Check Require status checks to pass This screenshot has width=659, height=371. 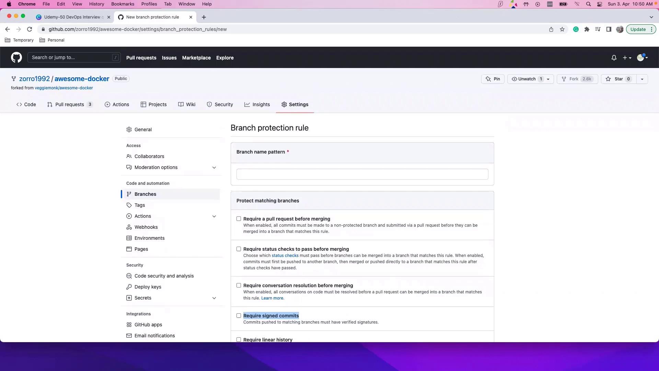[239, 249]
